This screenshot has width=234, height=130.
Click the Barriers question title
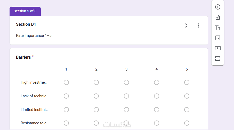[23, 57]
